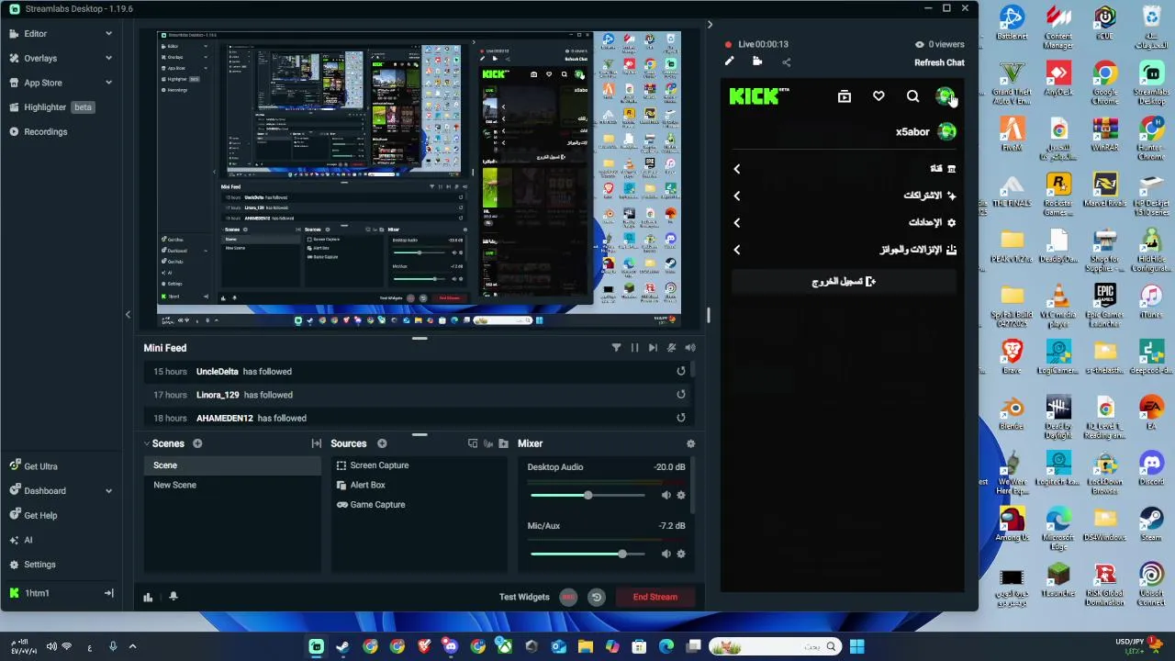This screenshot has height=661, width=1175.
Task: Open the notifications bell
Action: click(173, 597)
